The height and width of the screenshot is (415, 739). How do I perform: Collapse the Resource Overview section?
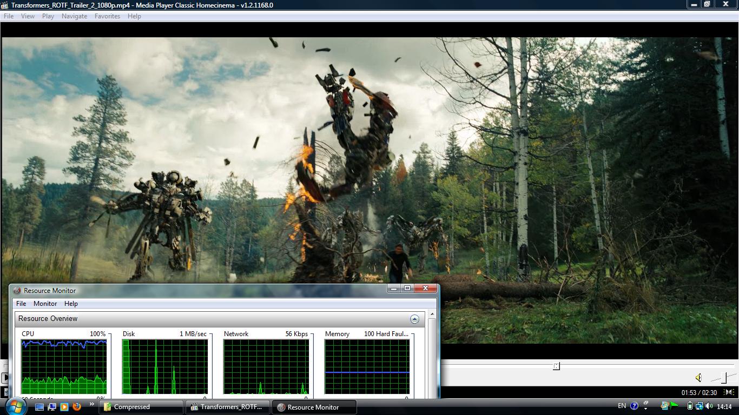point(414,319)
